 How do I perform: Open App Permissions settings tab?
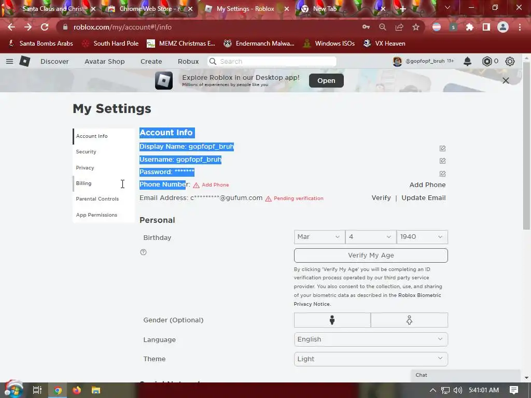[104, 215]
